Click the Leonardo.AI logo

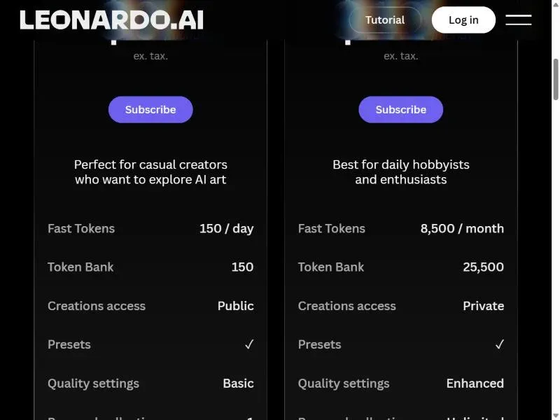click(x=111, y=20)
